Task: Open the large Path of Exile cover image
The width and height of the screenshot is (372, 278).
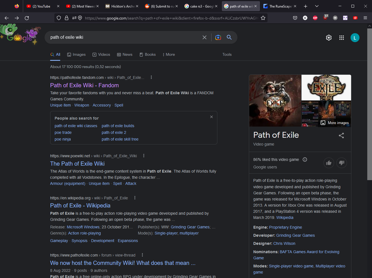Action: click(275, 101)
